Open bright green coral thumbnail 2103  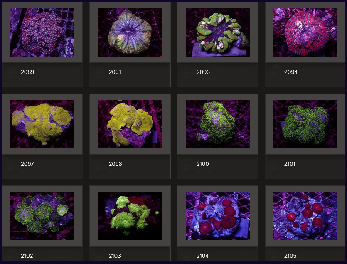(130, 216)
